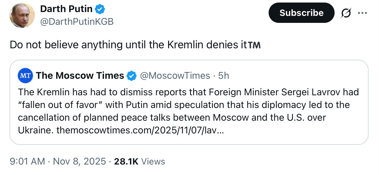
Task: Go to the @MoscowTimes handle
Action: point(175,76)
